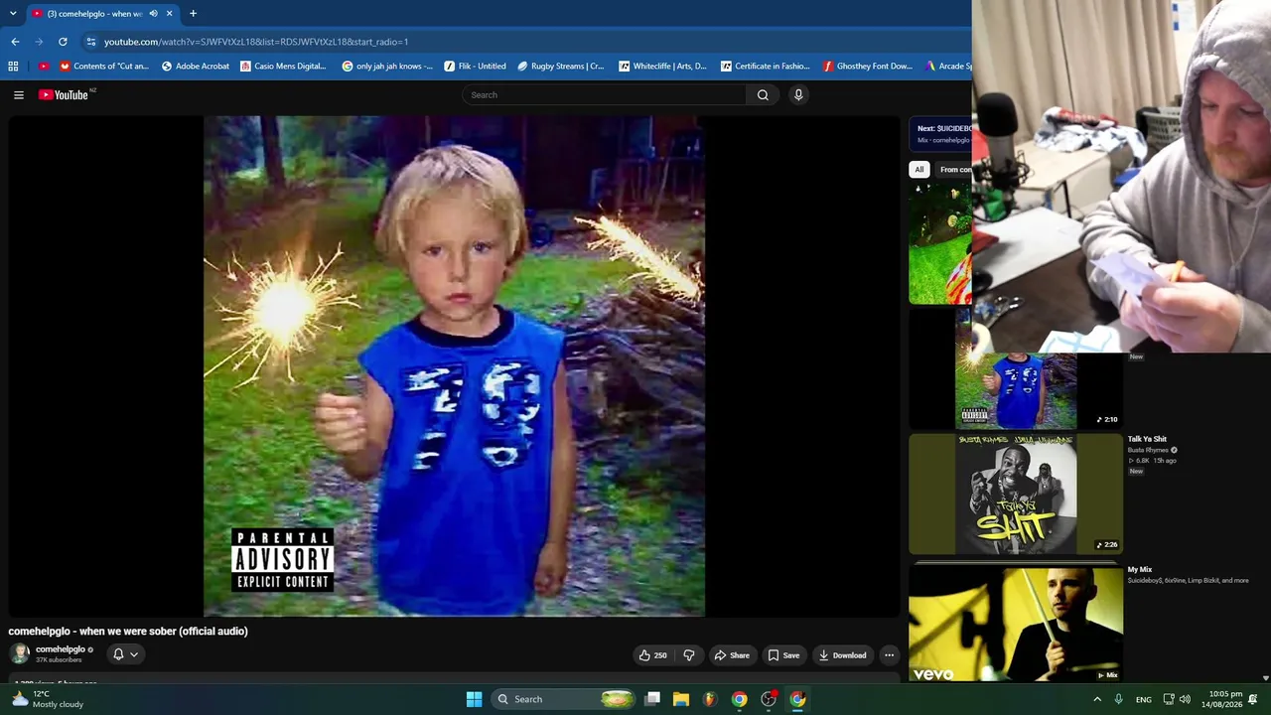Click the browser address bar URL
Viewport: 1271px width, 715px height.
pyautogui.click(x=256, y=42)
